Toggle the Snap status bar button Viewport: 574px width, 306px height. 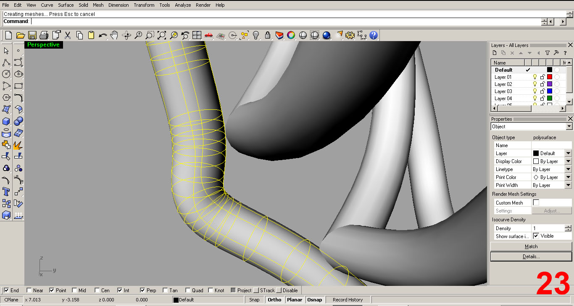click(x=254, y=300)
